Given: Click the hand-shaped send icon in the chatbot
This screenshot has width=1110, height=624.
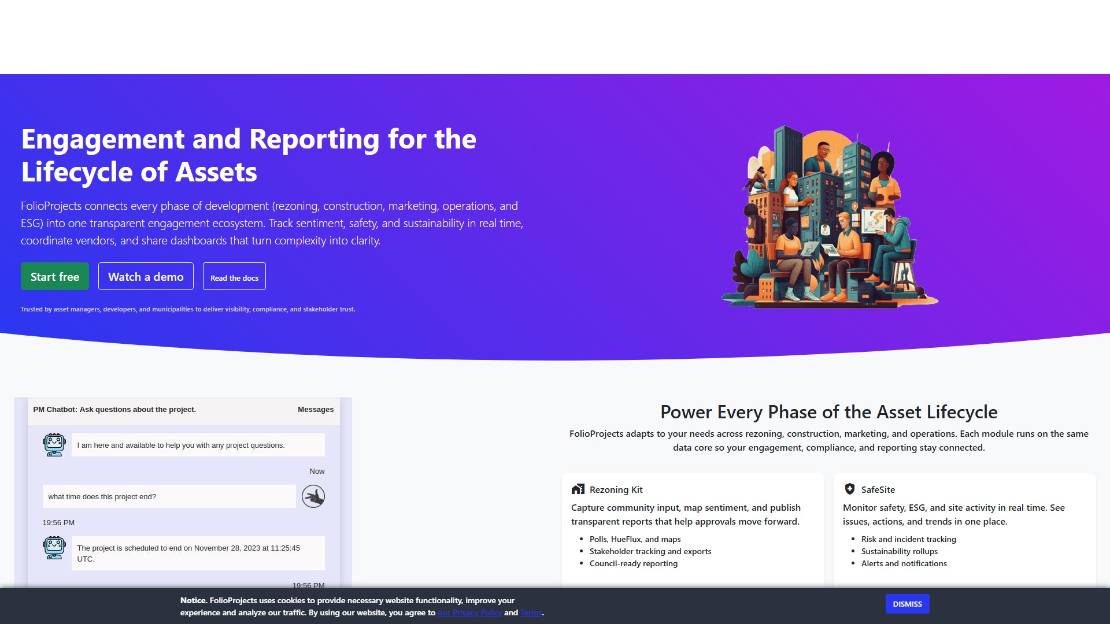Looking at the screenshot, I should 313,496.
